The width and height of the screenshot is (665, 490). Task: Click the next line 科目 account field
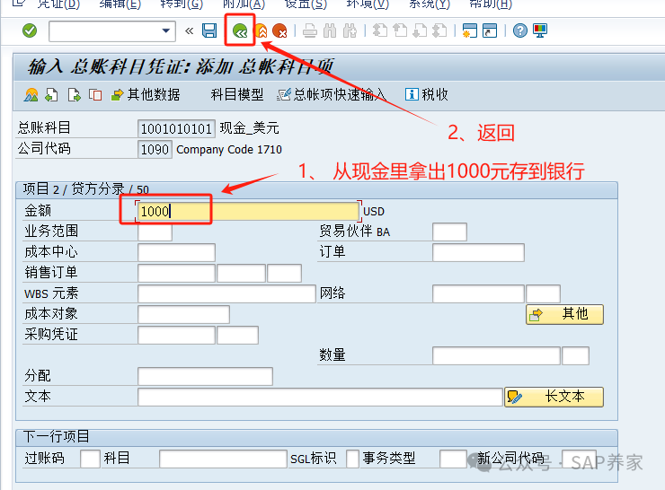[x=223, y=459]
